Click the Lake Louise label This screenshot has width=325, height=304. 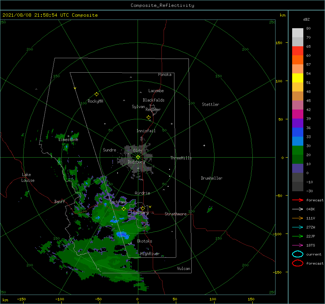(x=28, y=177)
